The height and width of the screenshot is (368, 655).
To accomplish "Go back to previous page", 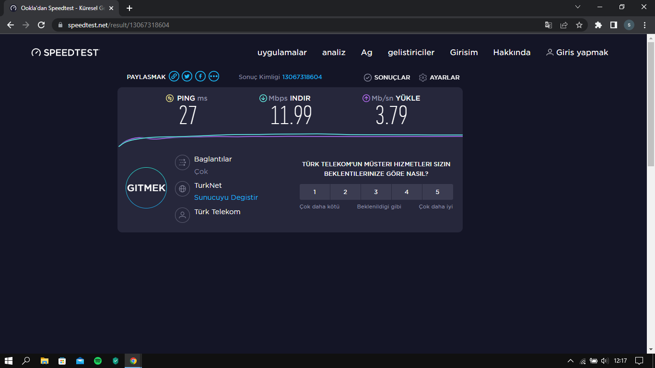I will click(11, 25).
